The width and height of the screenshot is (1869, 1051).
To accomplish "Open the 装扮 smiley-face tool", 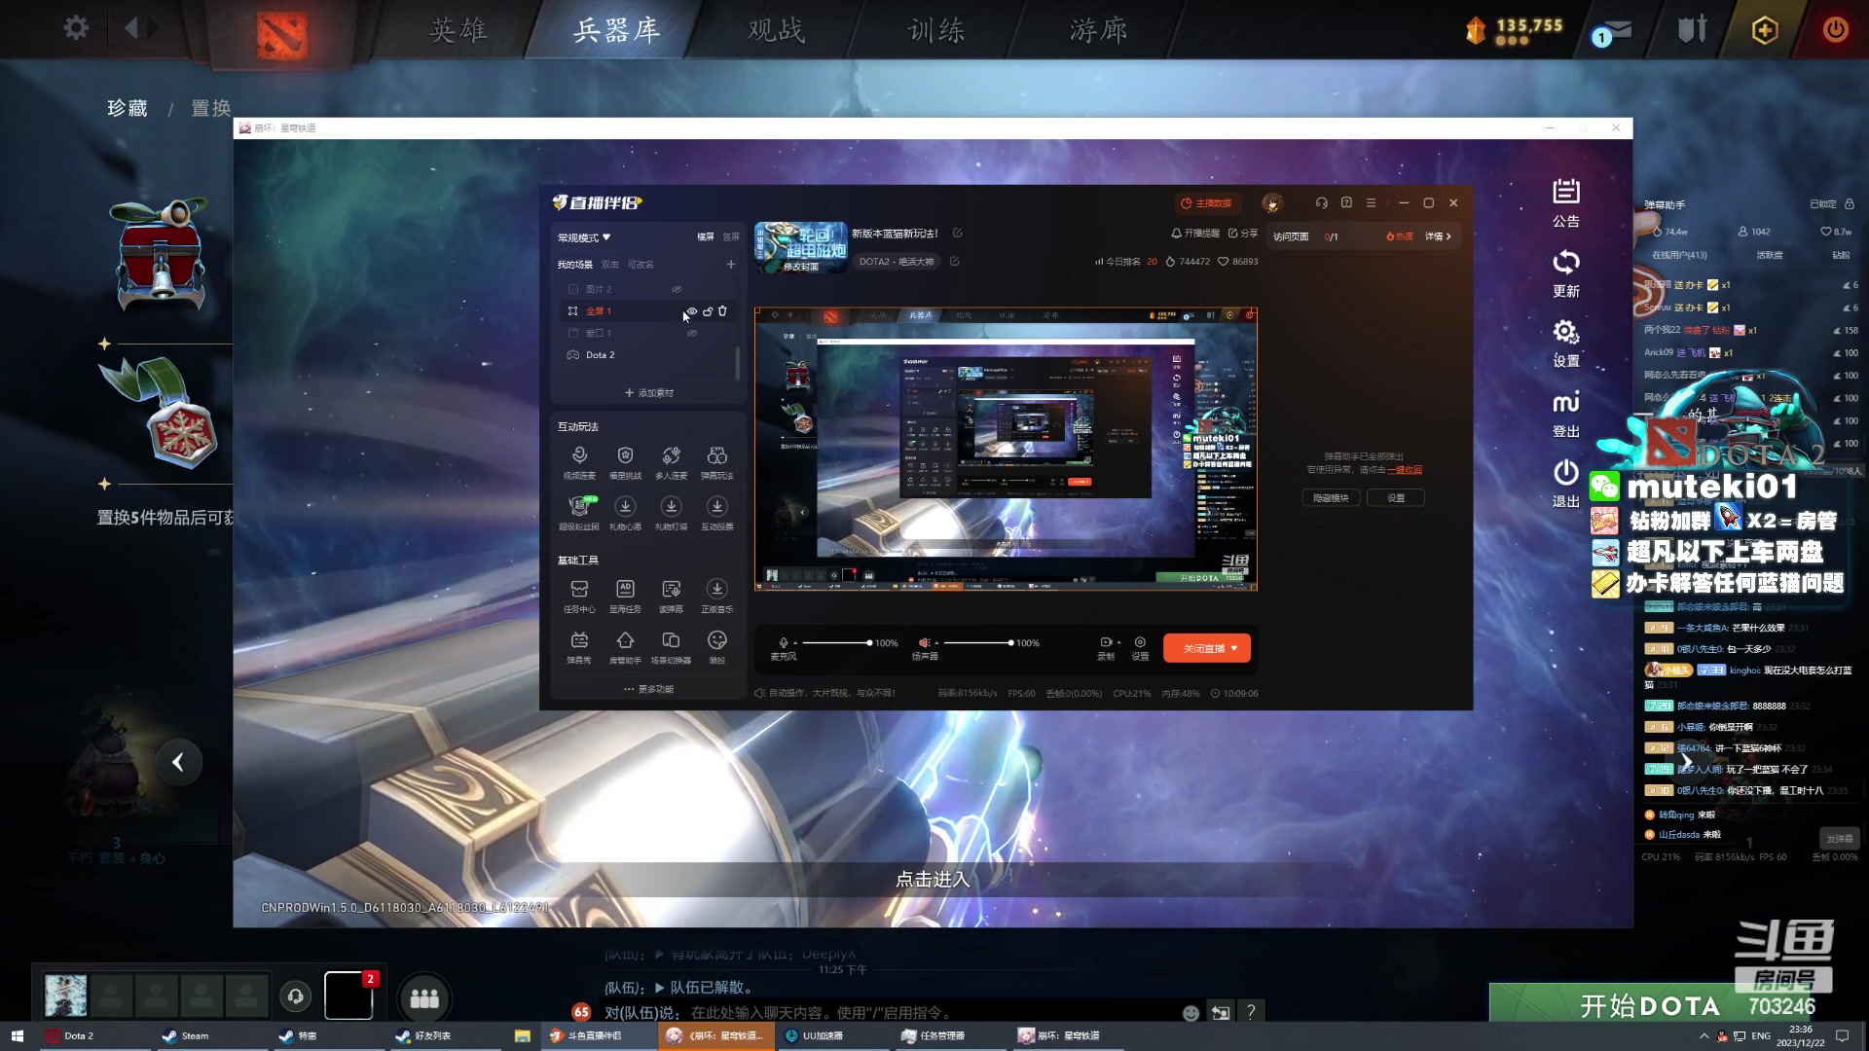I will (x=717, y=647).
